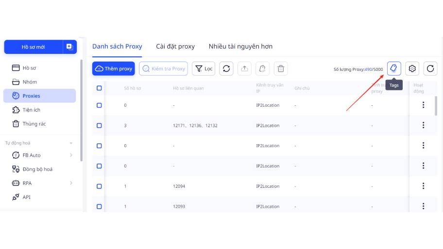Switch to Nhiều tài nguyên hơn tab

[x=240, y=46]
